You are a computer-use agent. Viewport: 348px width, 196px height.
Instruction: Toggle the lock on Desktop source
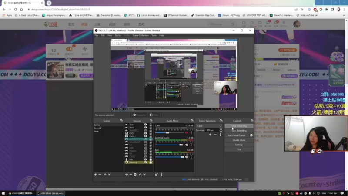coord(151,162)
